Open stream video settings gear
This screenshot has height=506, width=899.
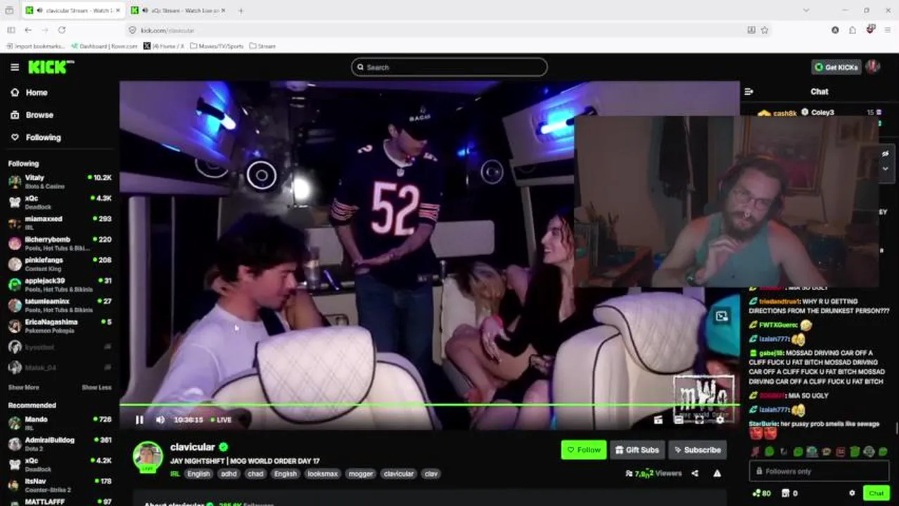point(720,420)
